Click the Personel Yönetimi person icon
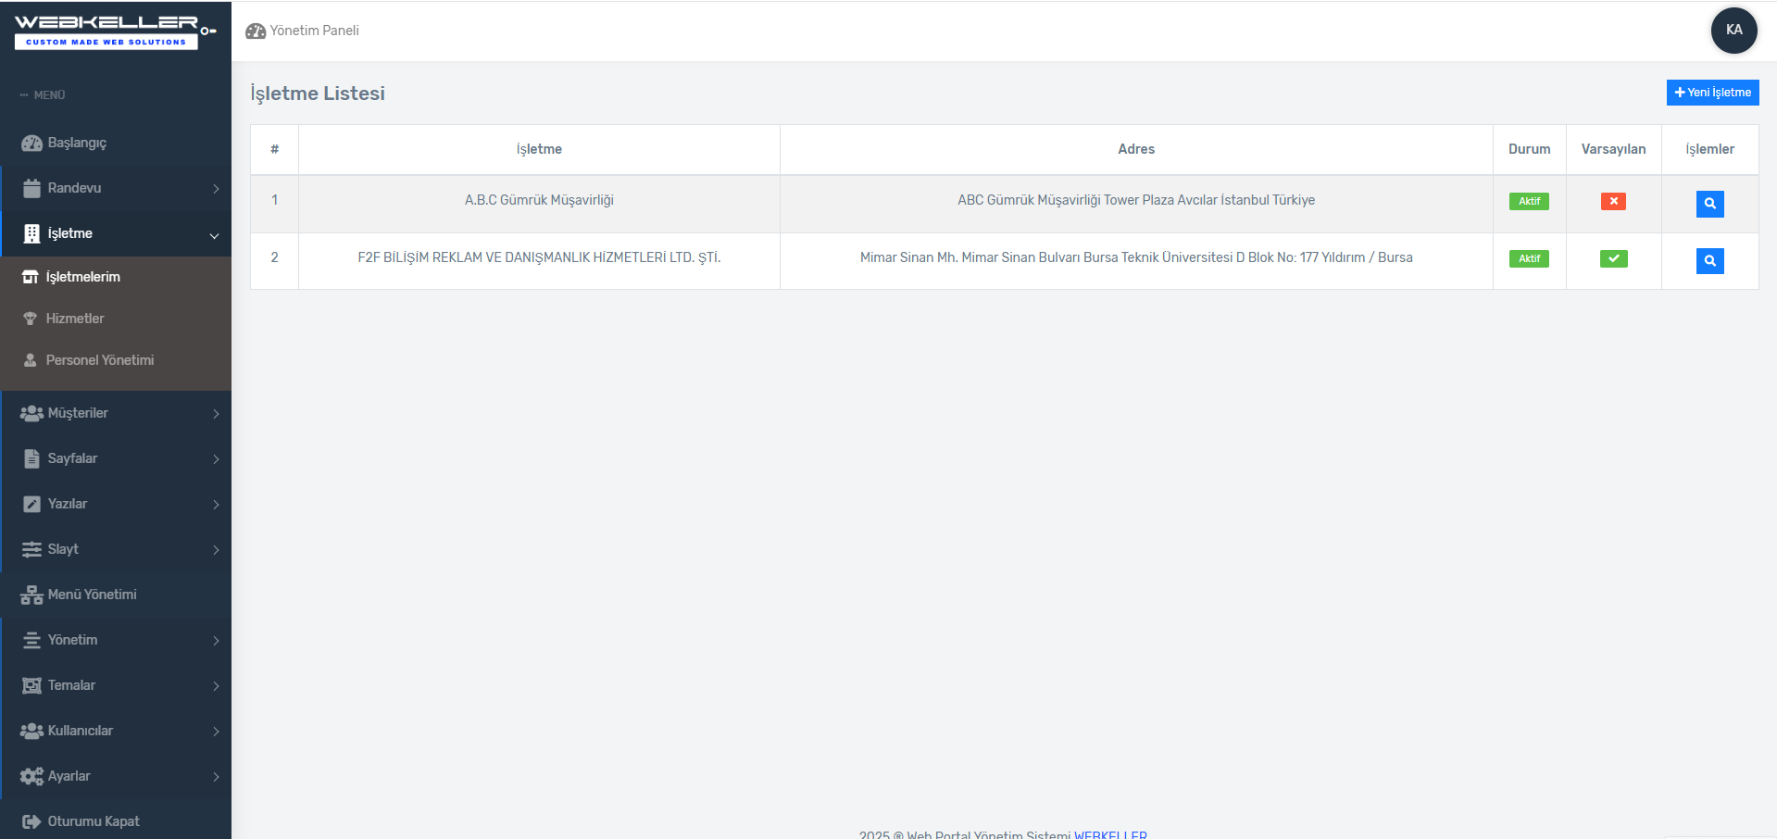This screenshot has width=1777, height=839. [x=31, y=360]
